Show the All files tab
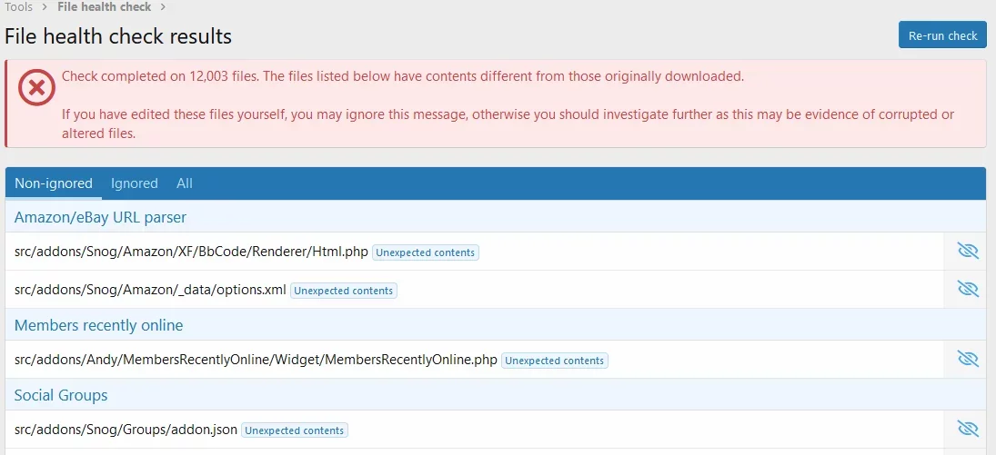This screenshot has height=455, width=996. [185, 183]
